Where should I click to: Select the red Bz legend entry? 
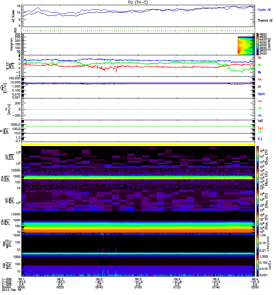pyautogui.click(x=260, y=58)
